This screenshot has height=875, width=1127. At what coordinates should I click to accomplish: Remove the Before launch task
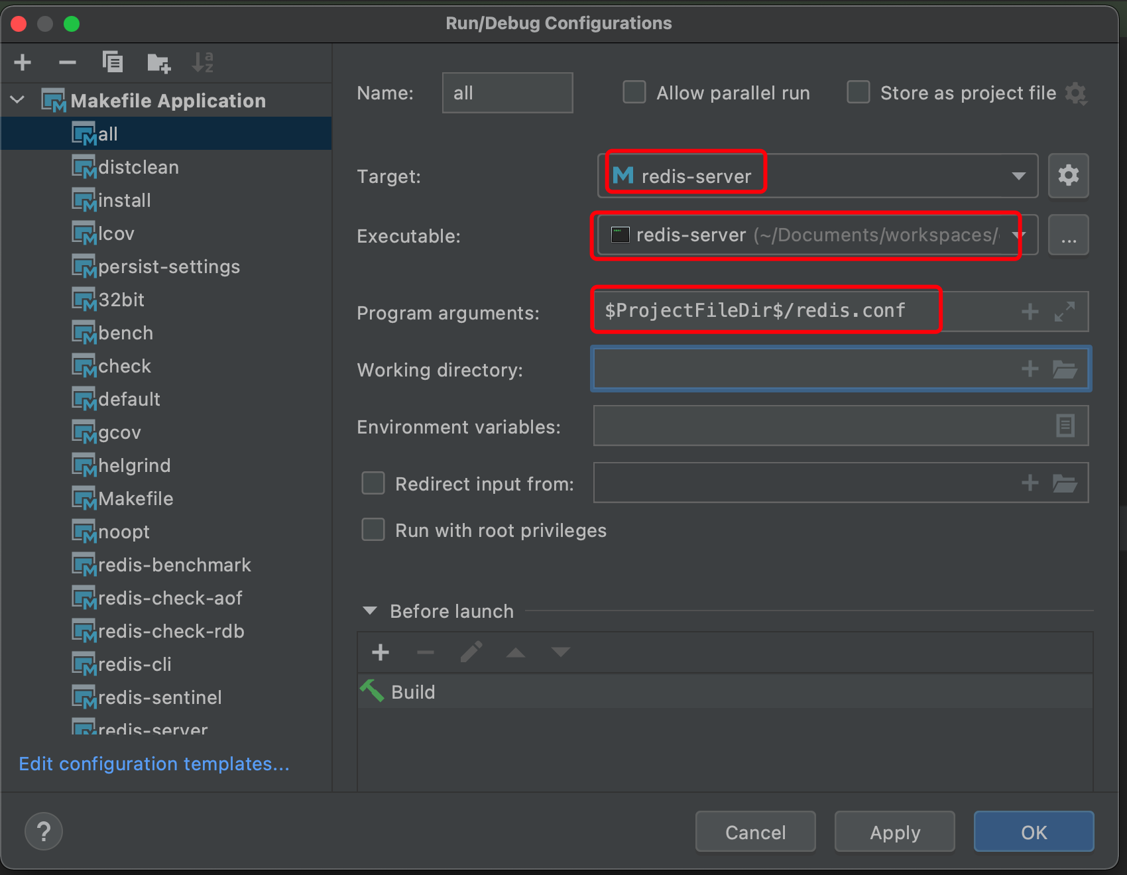pos(425,652)
